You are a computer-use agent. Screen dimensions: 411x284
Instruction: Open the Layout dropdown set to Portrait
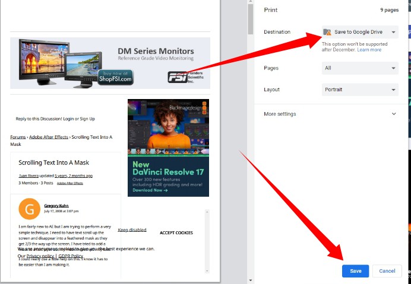[360, 90]
